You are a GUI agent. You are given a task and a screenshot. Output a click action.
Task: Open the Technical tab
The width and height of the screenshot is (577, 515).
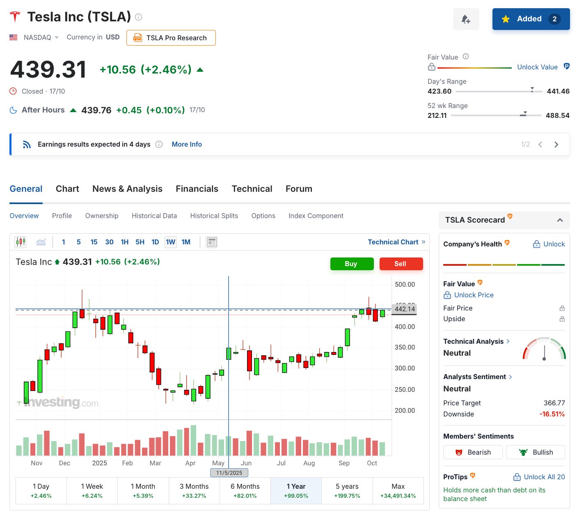tap(252, 189)
